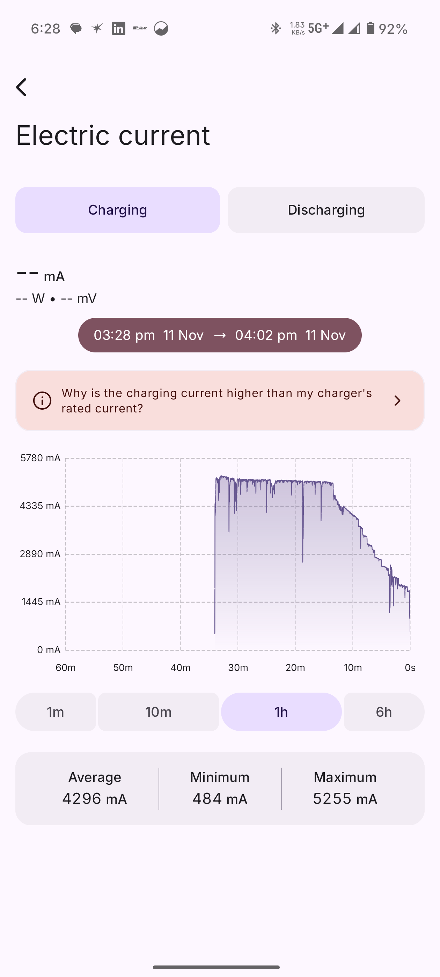Tap the round notification icon beside LinkedIn
The image size is (440, 977).
(161, 29)
